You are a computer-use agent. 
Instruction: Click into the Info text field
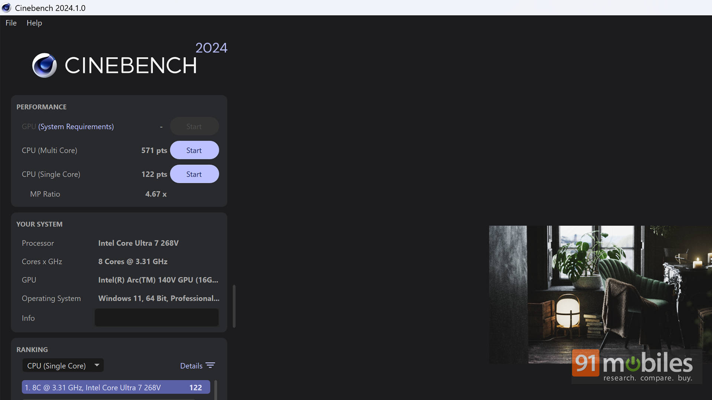[x=156, y=318]
